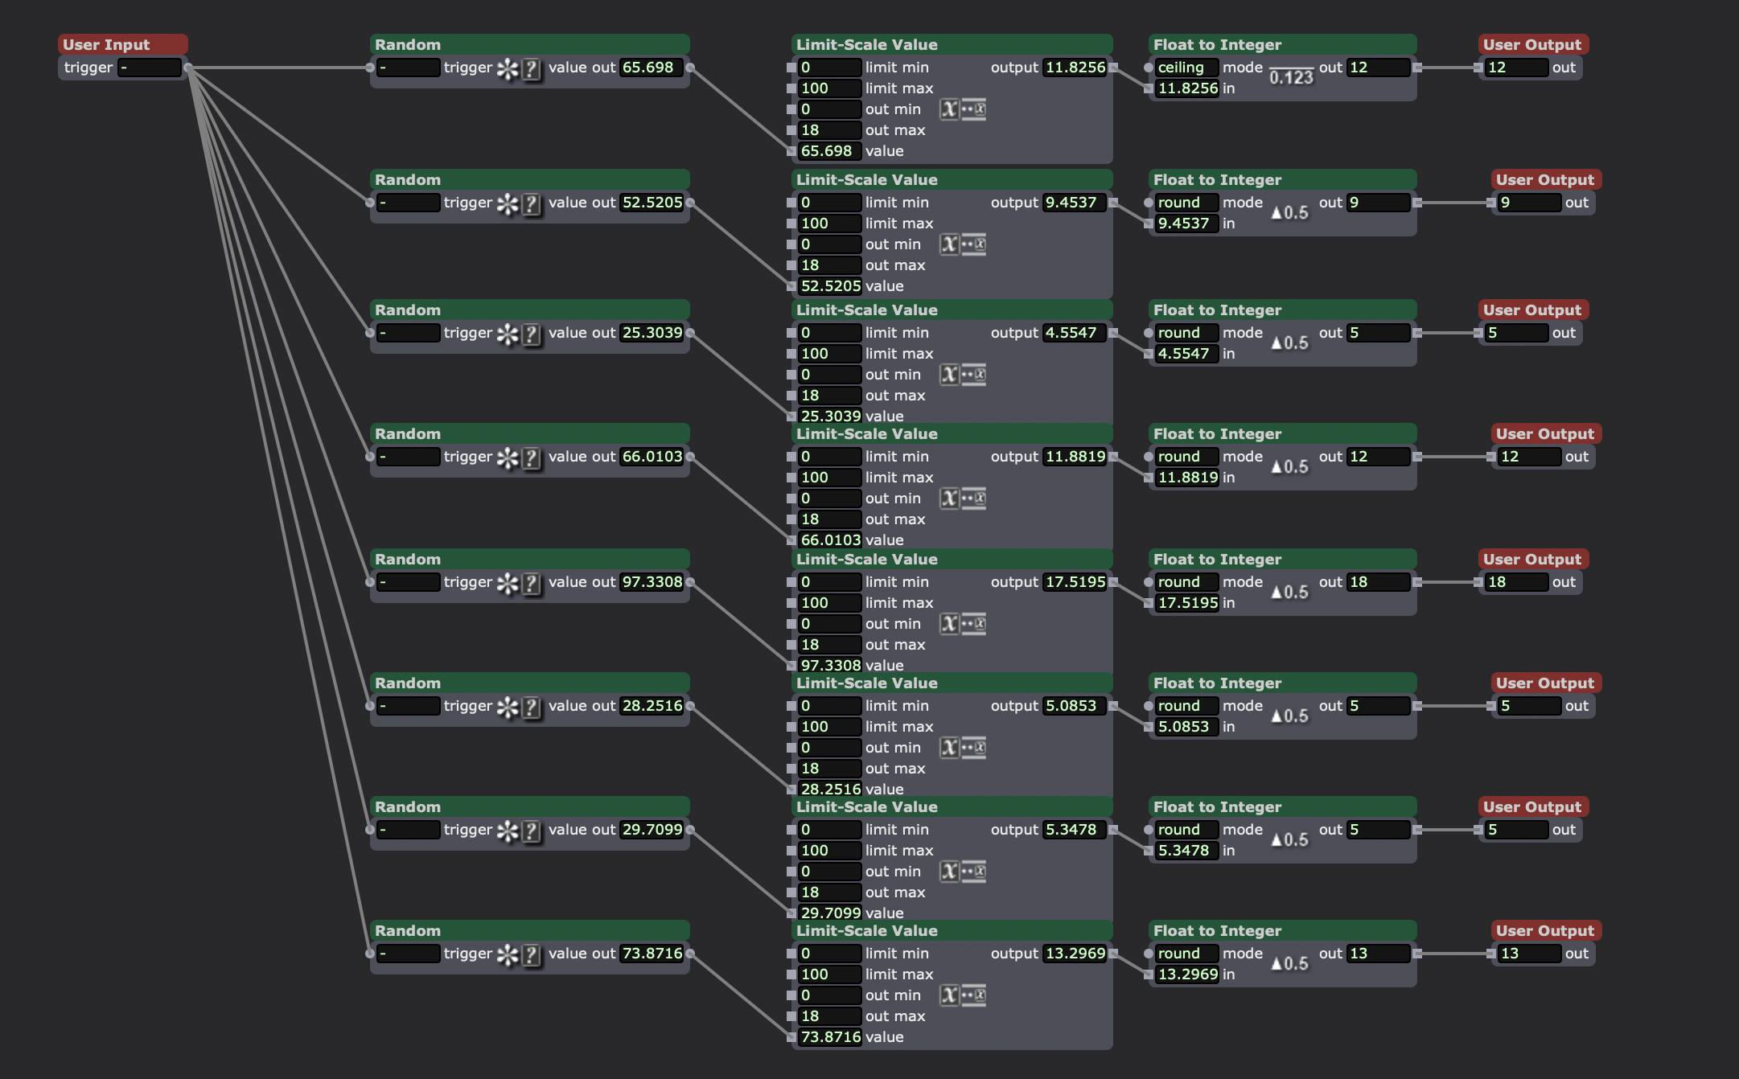Open the ceiling mode field in Float to Integer
This screenshot has width=1739, height=1079.
(x=1186, y=68)
